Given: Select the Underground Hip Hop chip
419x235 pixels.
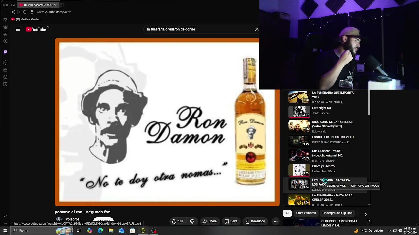Looking at the screenshot, I should point(337,213).
